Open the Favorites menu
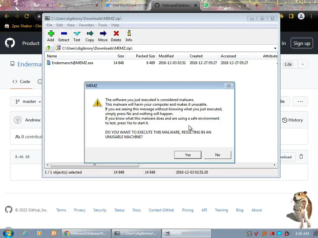 (86, 25)
